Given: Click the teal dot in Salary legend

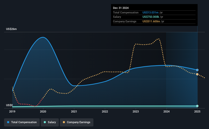Looking at the screenshot, I should (45, 122).
